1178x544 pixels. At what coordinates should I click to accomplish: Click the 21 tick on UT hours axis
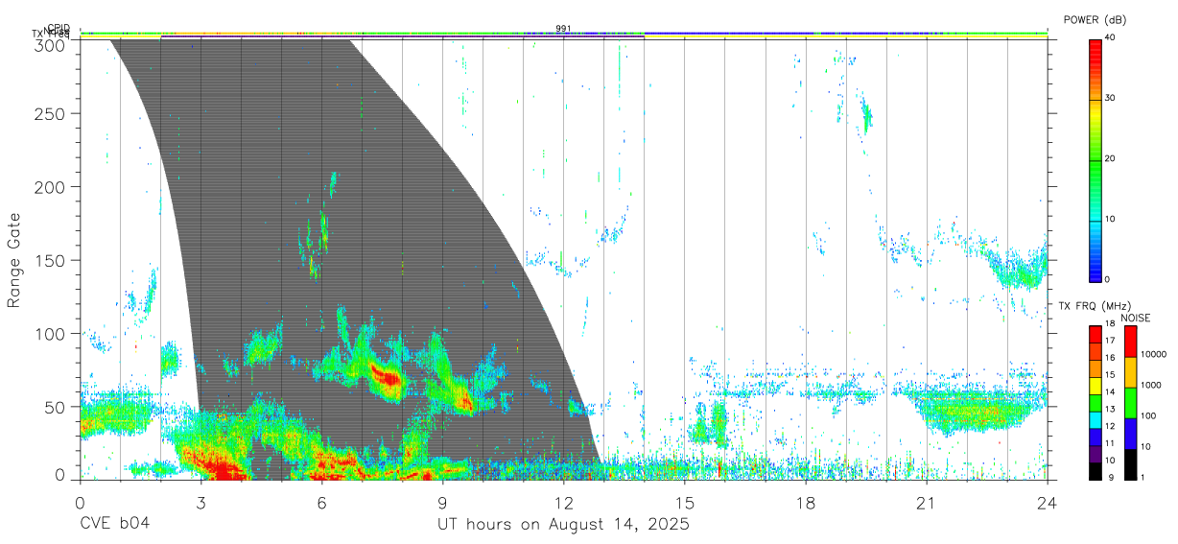[927, 502]
